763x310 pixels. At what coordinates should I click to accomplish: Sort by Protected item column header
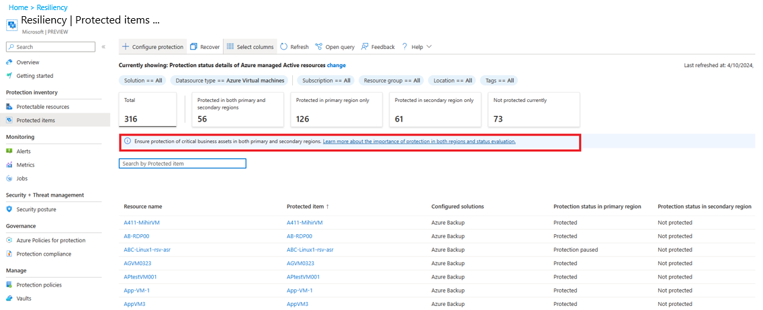(308, 207)
